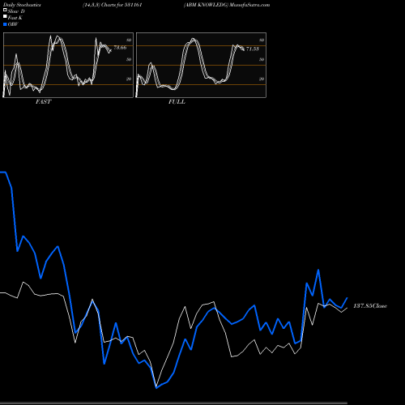
Task: Select the 'Slow D' legend label
Action: click(16, 11)
